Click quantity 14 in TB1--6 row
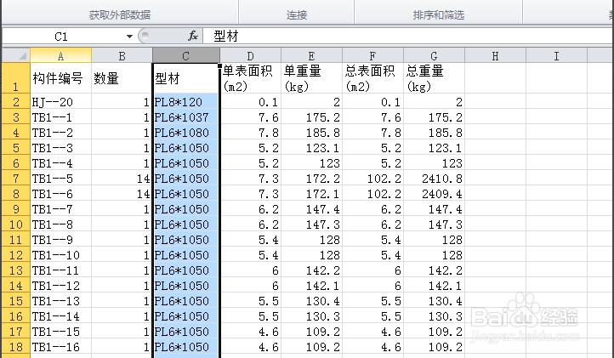Image resolution: width=614 pixels, height=358 pixels. click(122, 194)
